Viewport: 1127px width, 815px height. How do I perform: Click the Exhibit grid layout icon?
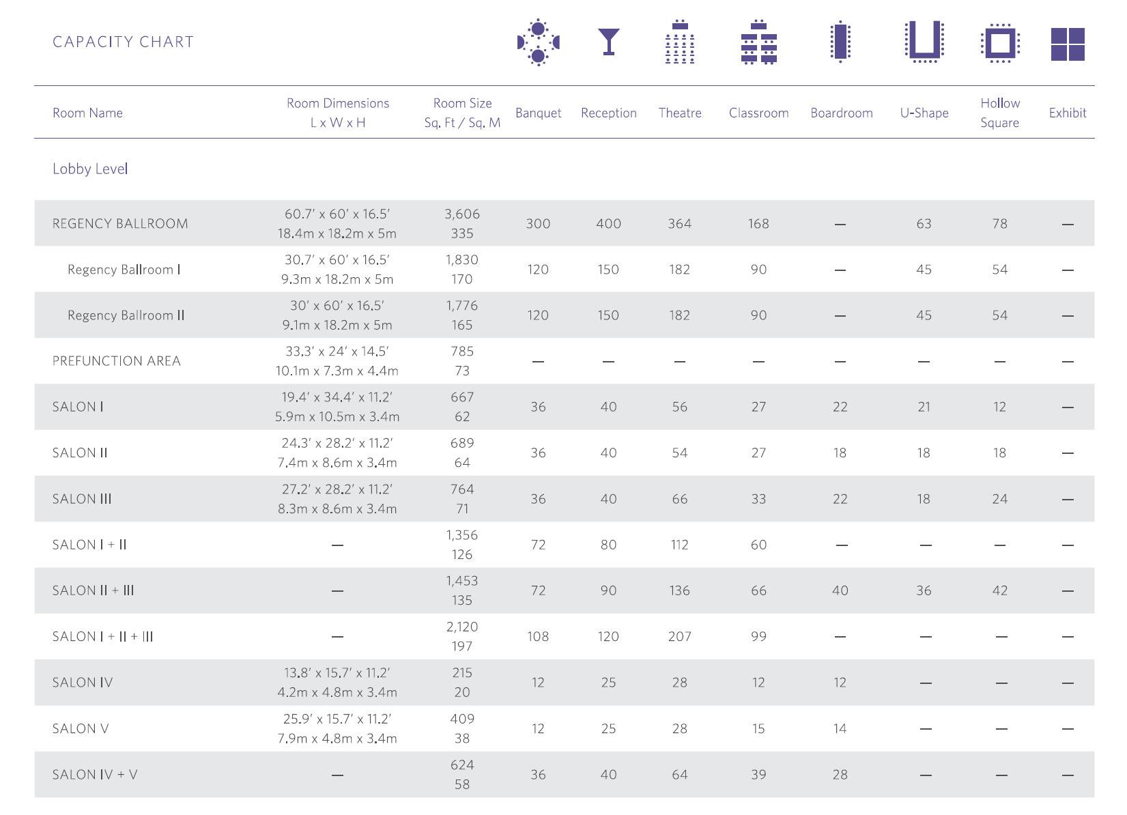[1068, 44]
